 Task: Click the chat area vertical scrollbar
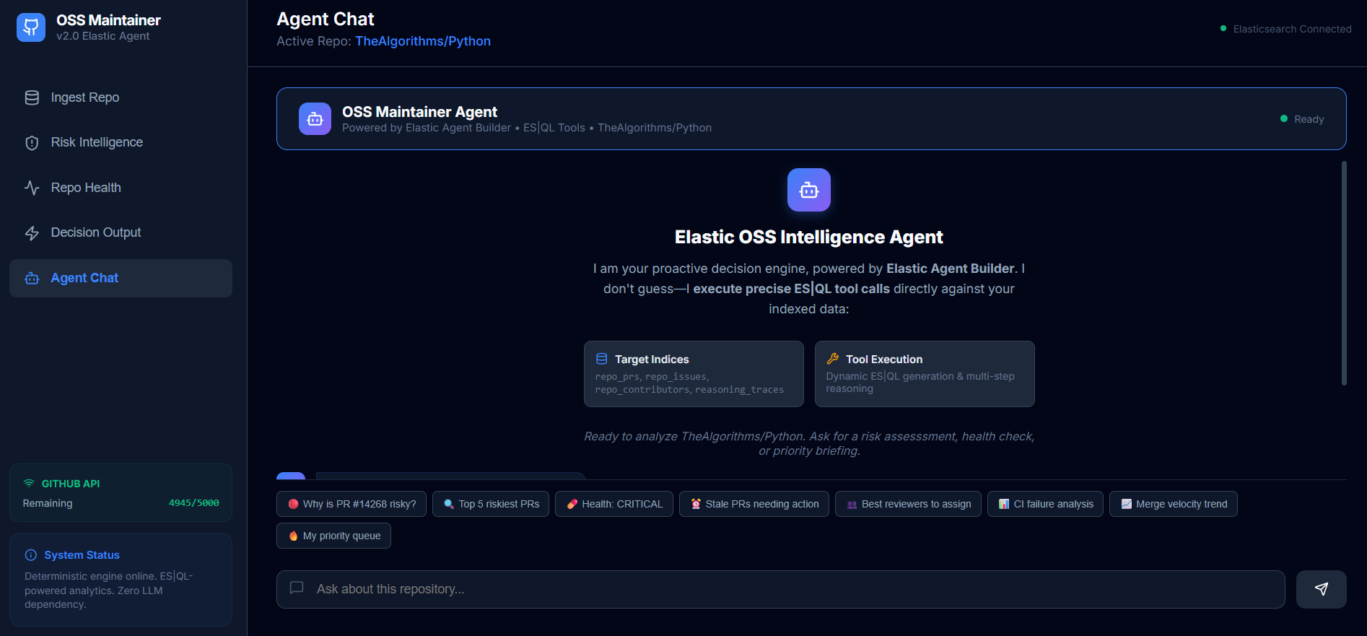(x=1344, y=273)
